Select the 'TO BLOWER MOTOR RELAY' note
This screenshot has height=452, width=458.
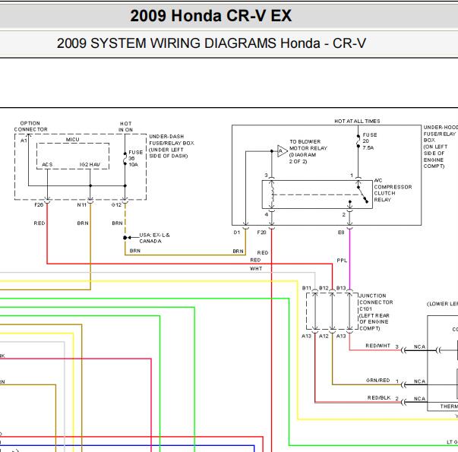coord(308,151)
